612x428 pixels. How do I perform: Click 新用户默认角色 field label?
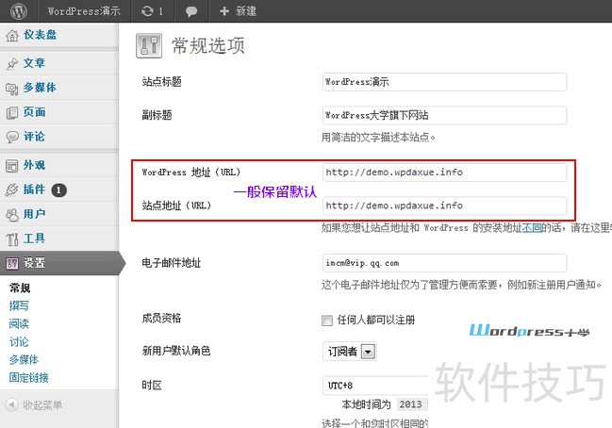point(176,351)
